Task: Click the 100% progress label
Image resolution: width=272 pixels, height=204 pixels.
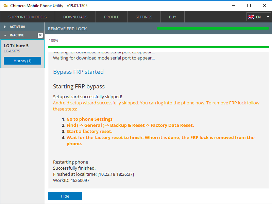Action: (53, 40)
